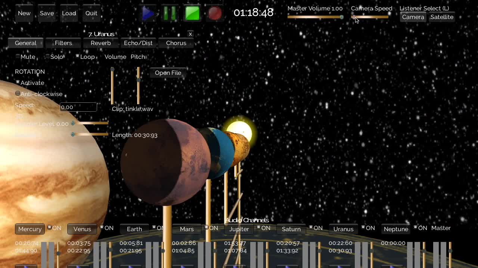Open the Echo/Dist tab
The height and width of the screenshot is (268, 478).
coord(138,43)
